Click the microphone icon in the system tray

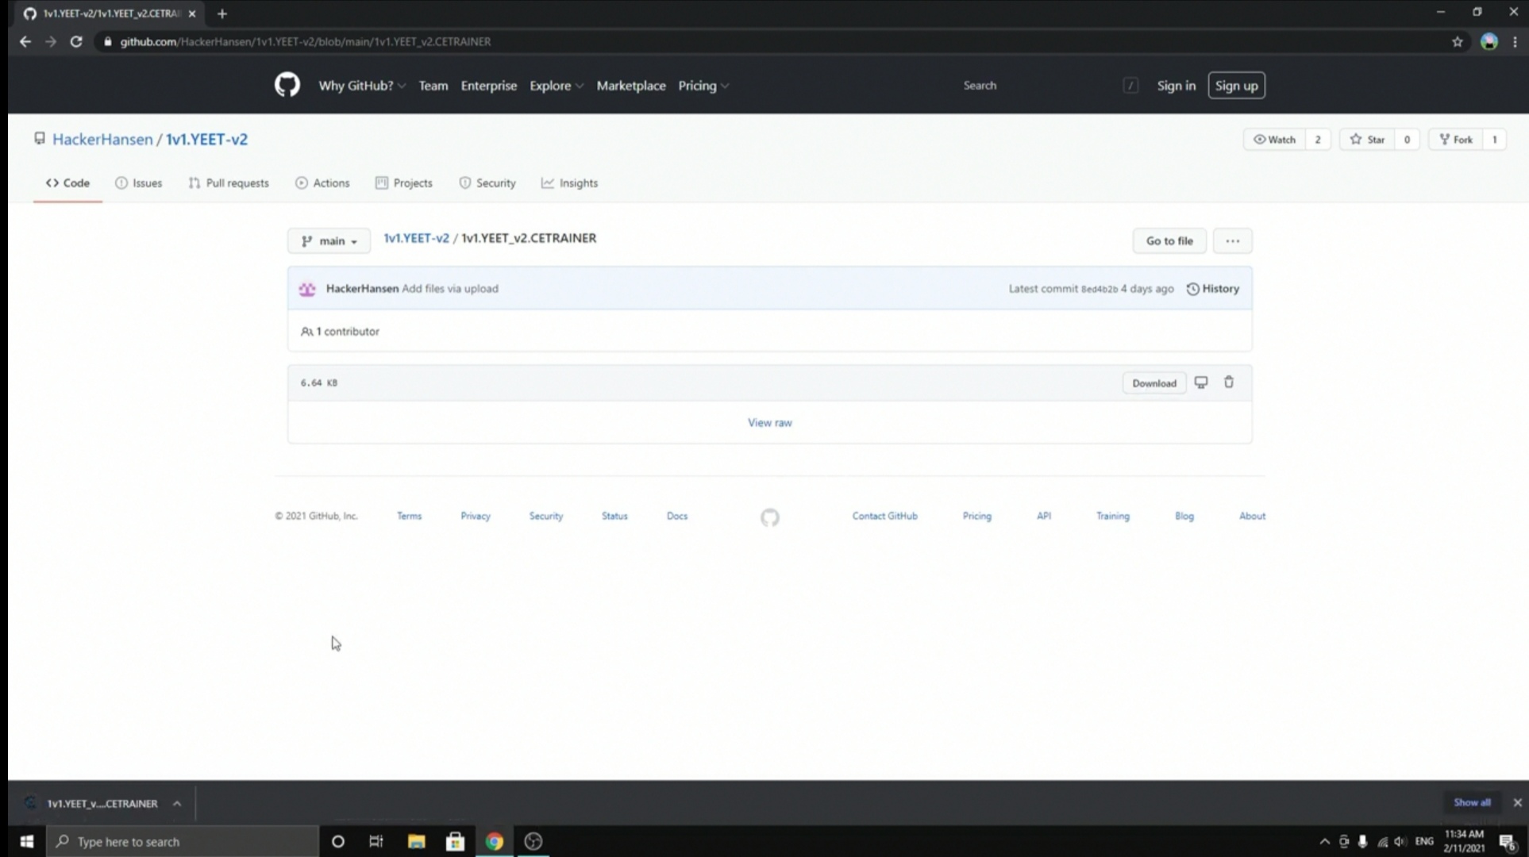click(1362, 842)
